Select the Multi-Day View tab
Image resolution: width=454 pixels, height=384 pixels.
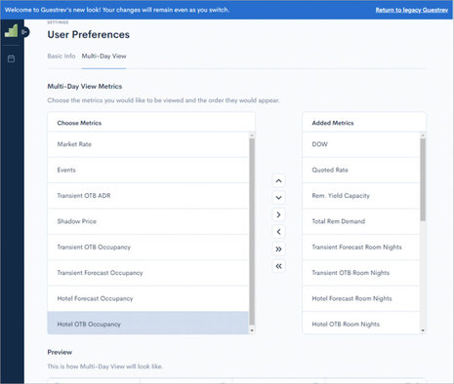tap(103, 56)
